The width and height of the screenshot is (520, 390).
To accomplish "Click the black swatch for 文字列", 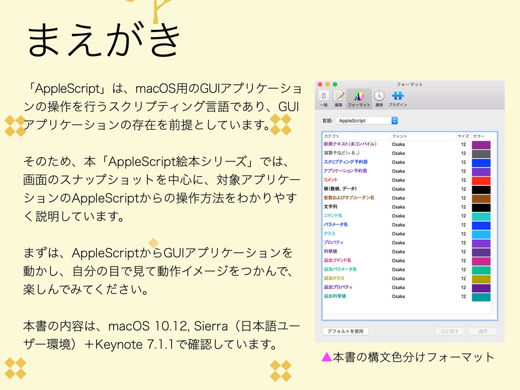I will [x=481, y=207].
